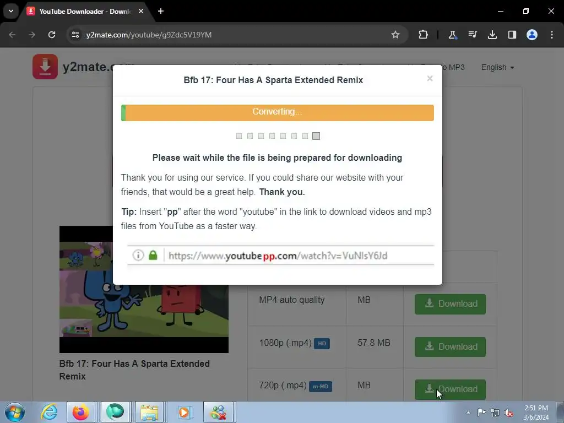Click the "1080p (.mp4)" label
The width and height of the screenshot is (564, 423).
(285, 343)
